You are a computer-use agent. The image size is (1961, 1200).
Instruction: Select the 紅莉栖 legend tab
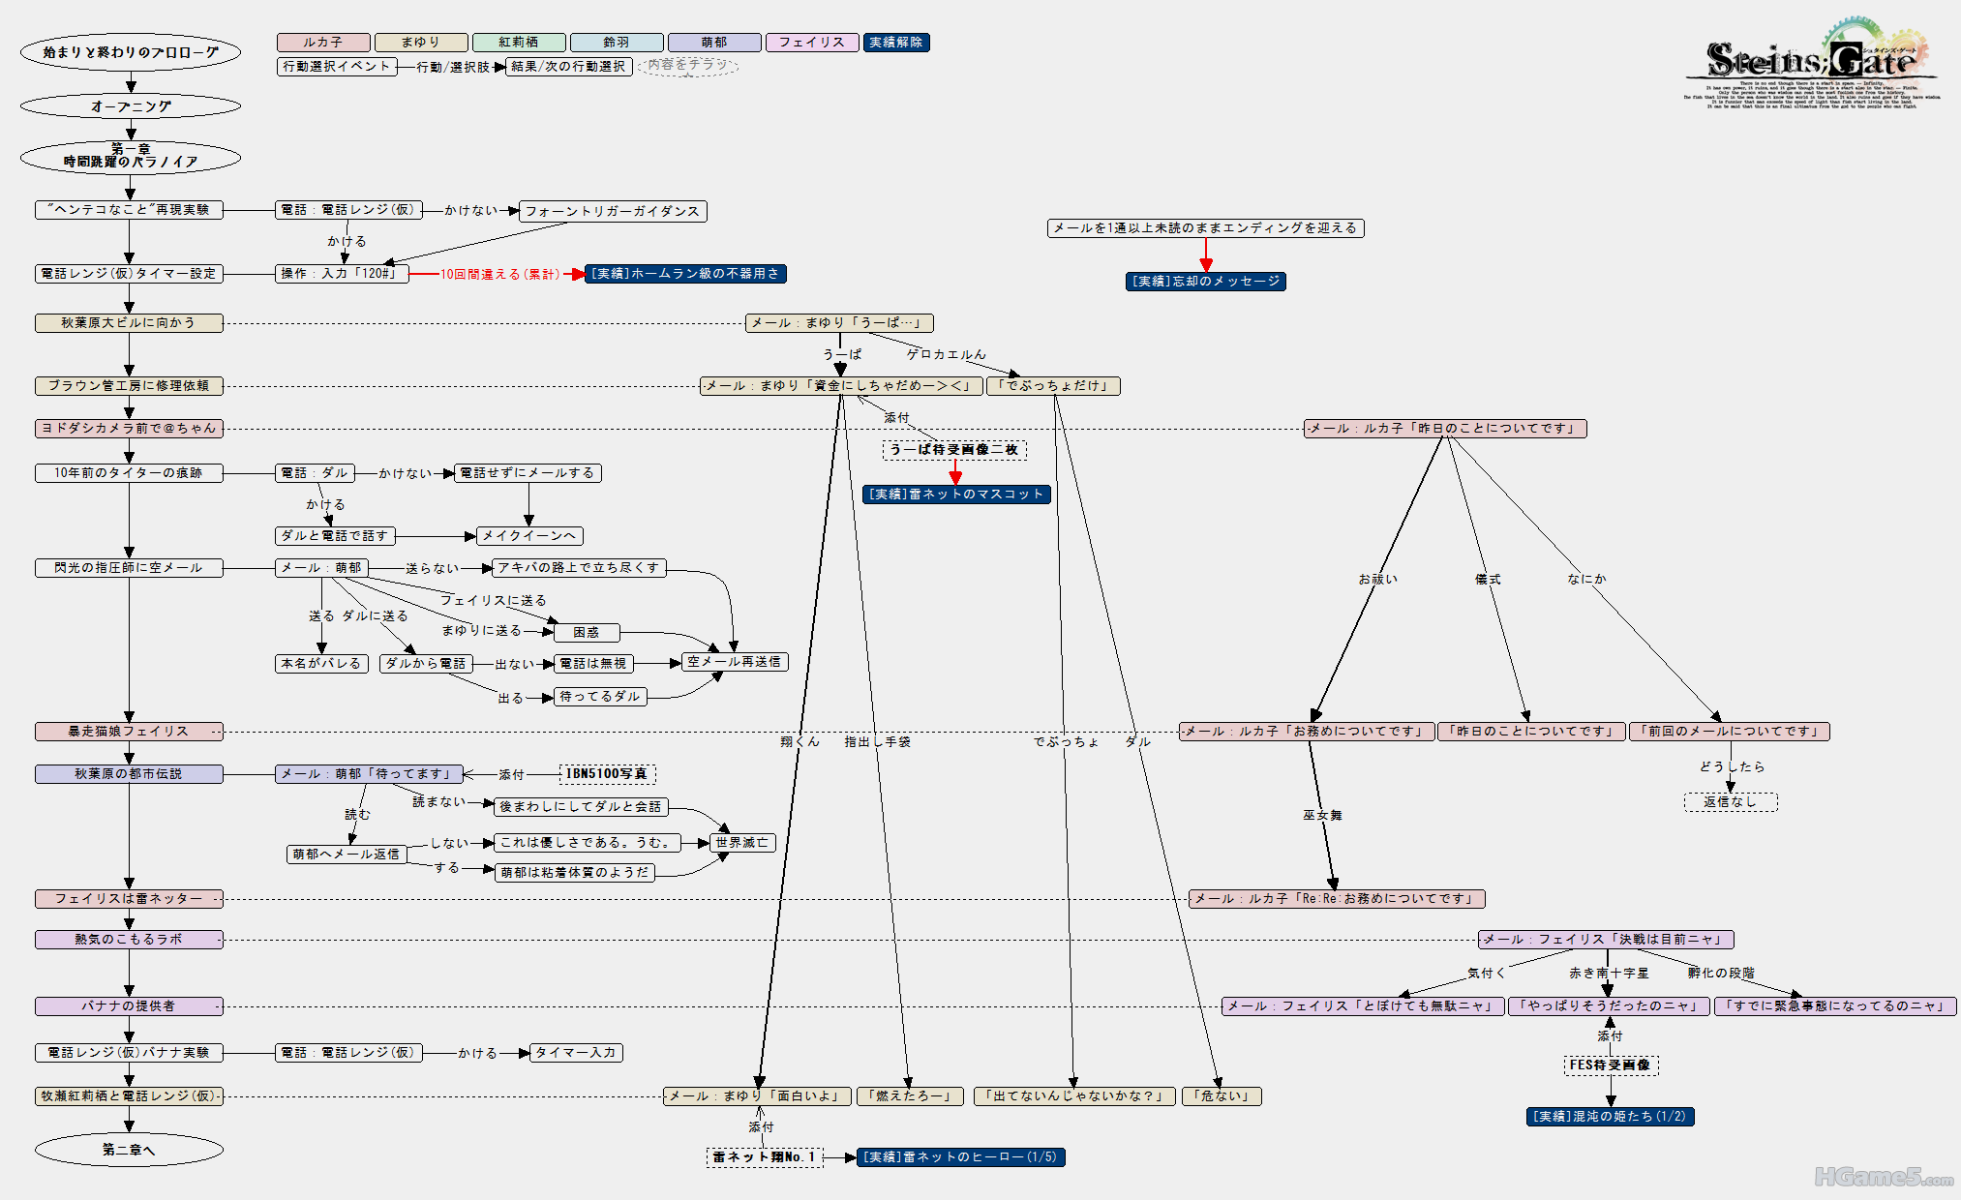(x=519, y=43)
